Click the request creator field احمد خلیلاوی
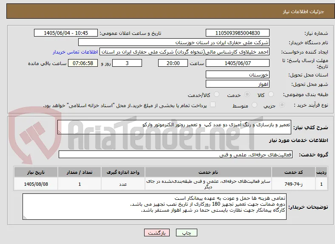The width and height of the screenshot is (335, 244). click(185, 52)
